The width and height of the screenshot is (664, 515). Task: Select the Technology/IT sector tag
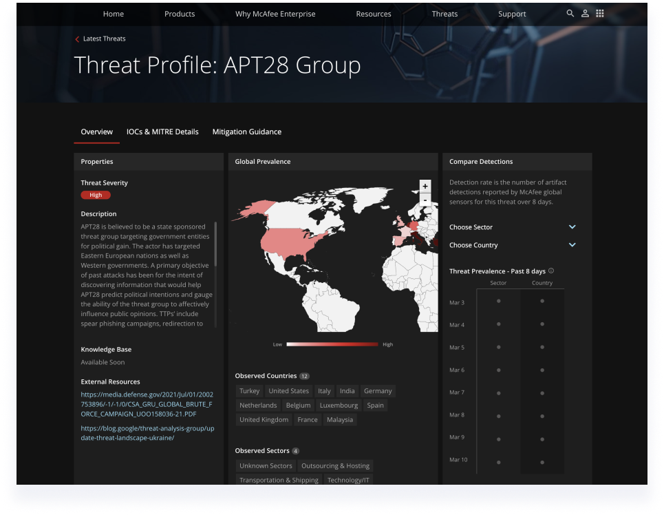click(x=348, y=480)
